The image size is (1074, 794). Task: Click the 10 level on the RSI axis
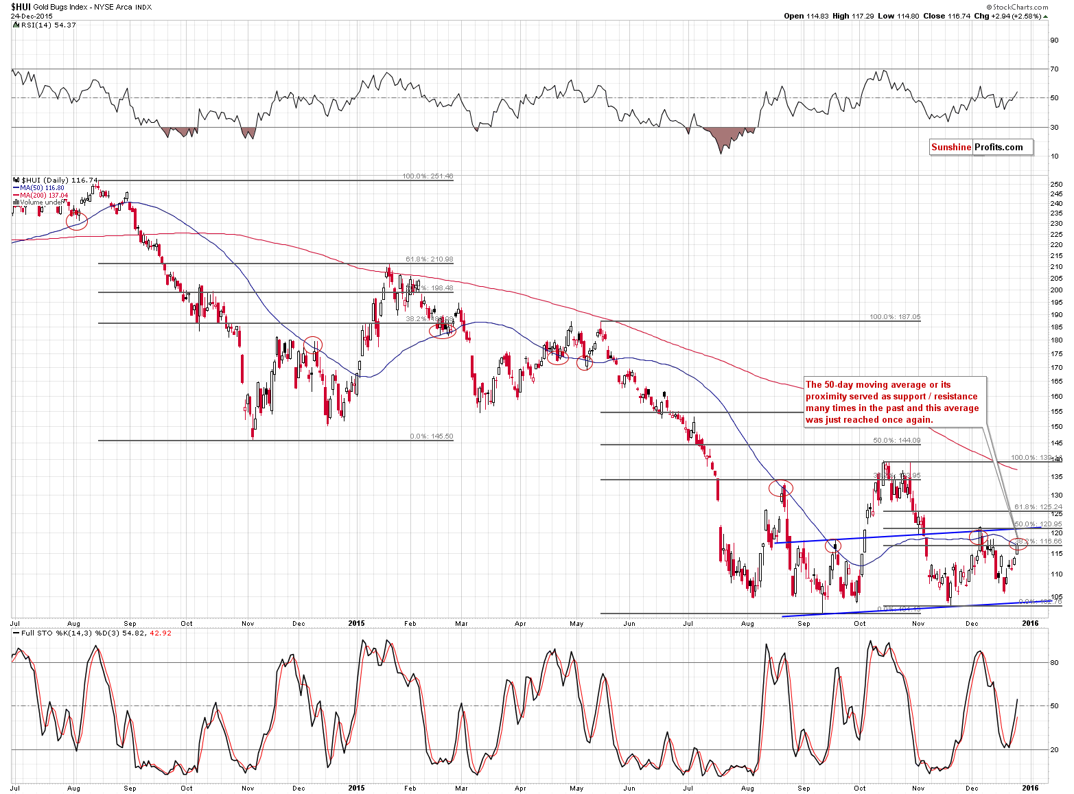[1054, 156]
